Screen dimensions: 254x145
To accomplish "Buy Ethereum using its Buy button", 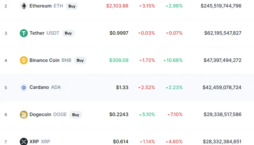I will pos(72,6).
